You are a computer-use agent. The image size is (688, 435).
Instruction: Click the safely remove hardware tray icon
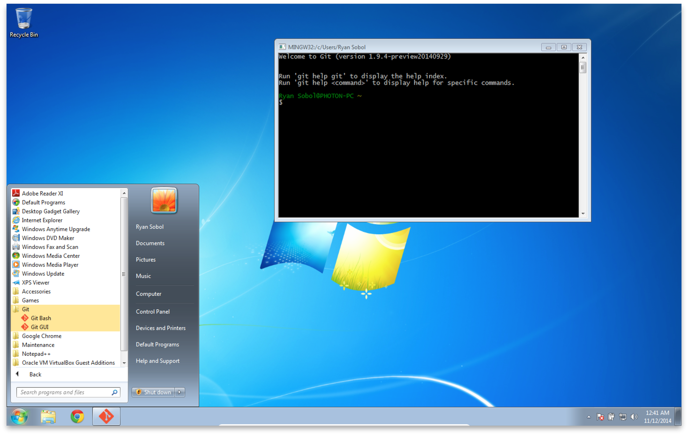click(x=611, y=417)
